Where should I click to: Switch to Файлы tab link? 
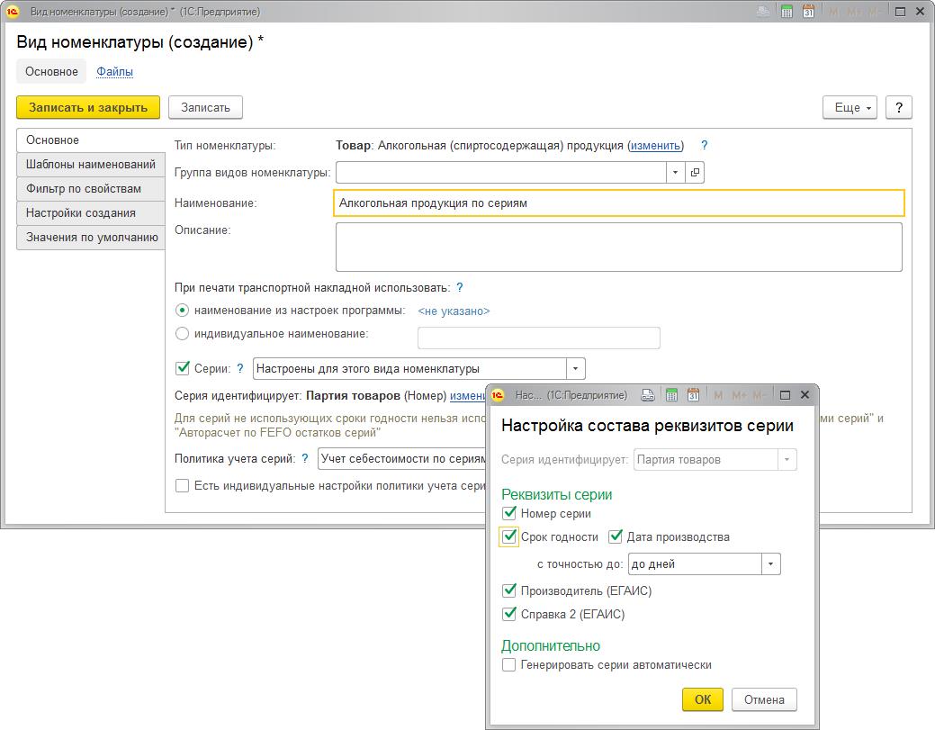tap(114, 72)
